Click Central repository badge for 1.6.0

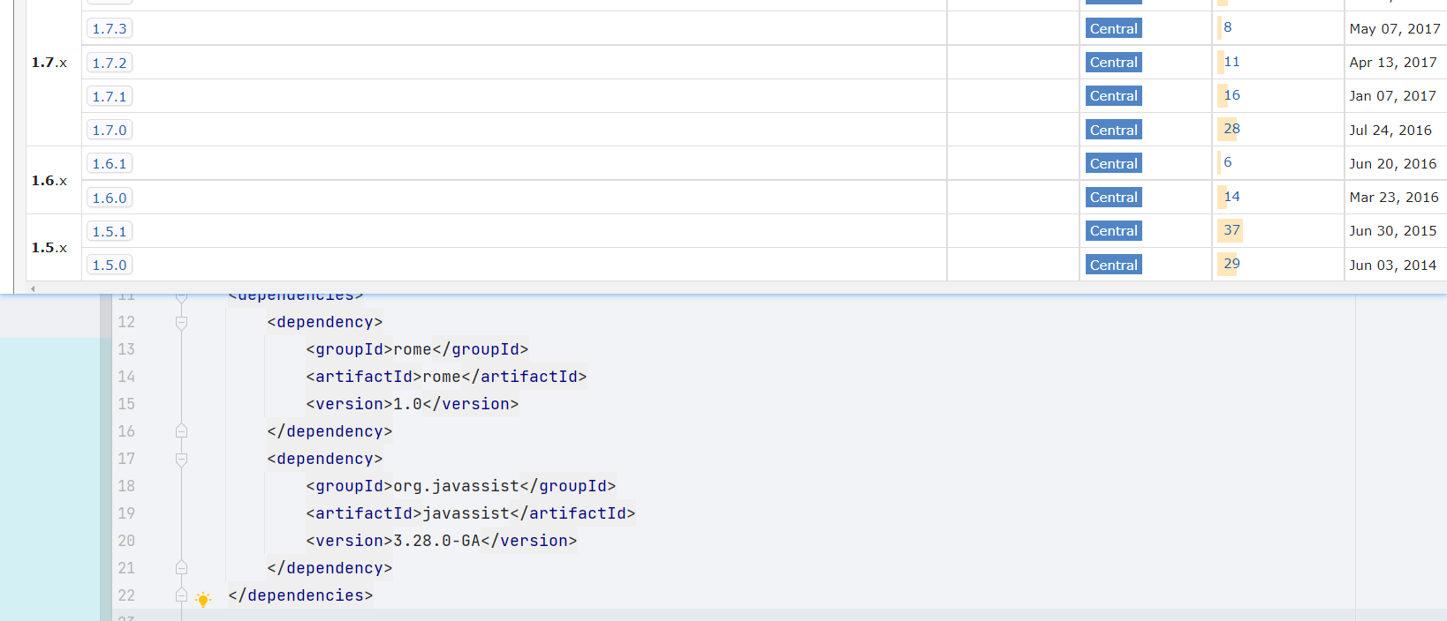(1113, 198)
